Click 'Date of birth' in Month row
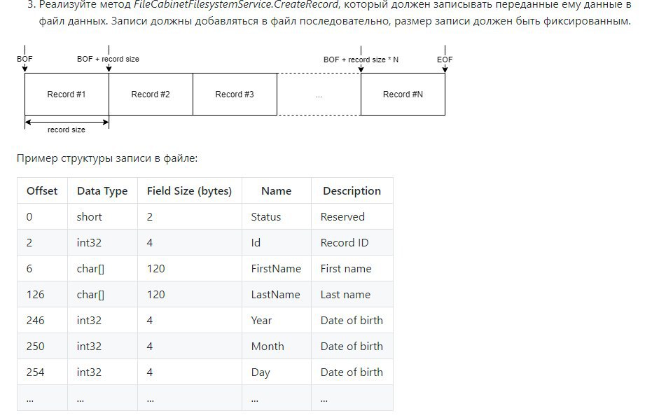The height and width of the screenshot is (418, 652). [352, 346]
